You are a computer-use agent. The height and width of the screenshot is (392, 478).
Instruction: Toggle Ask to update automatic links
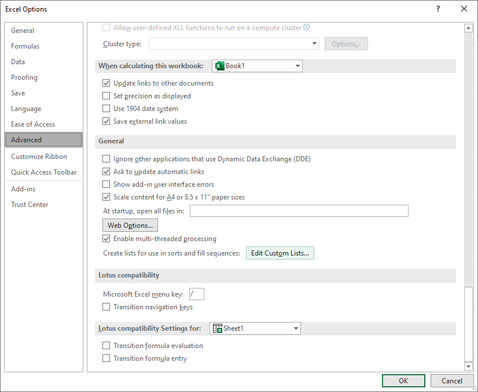(106, 172)
